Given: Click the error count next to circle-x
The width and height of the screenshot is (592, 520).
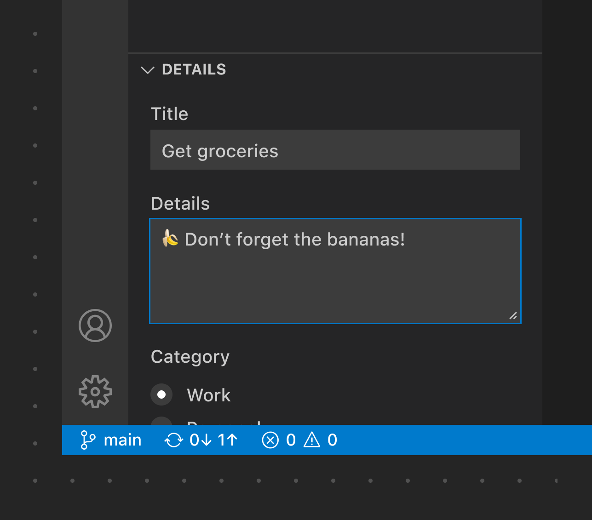Looking at the screenshot, I should (291, 440).
